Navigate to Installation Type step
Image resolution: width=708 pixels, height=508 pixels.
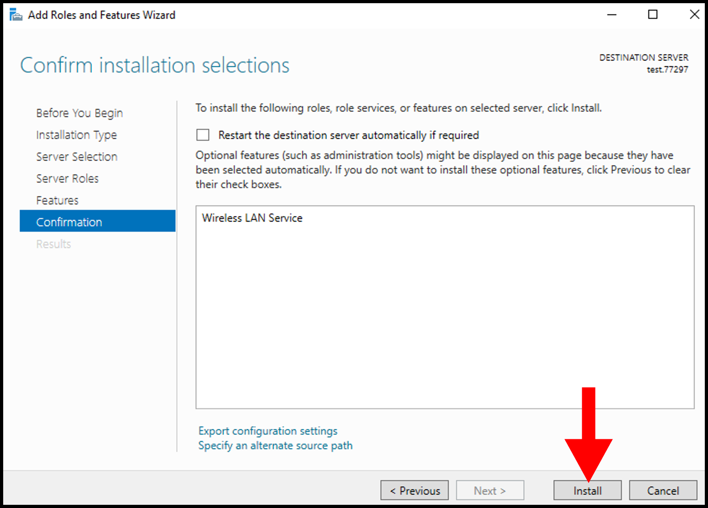coord(76,135)
